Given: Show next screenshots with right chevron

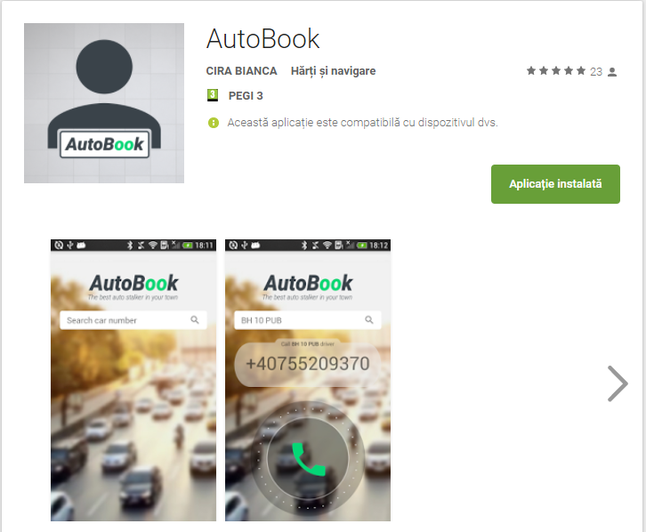Looking at the screenshot, I should tap(617, 384).
